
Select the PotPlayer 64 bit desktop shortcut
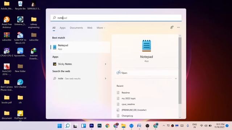(20, 116)
